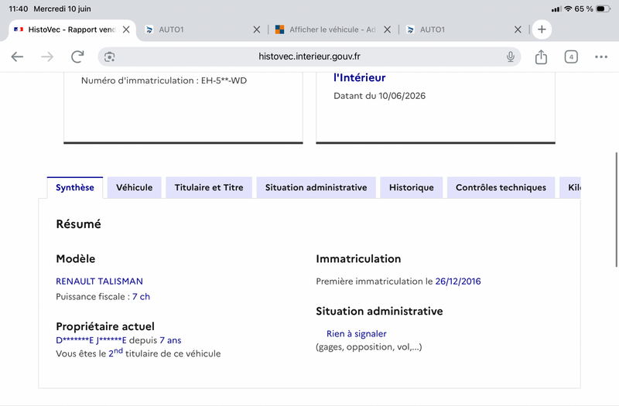The width and height of the screenshot is (619, 406).
Task: Click the page vertical scrollbar
Action: point(616,210)
